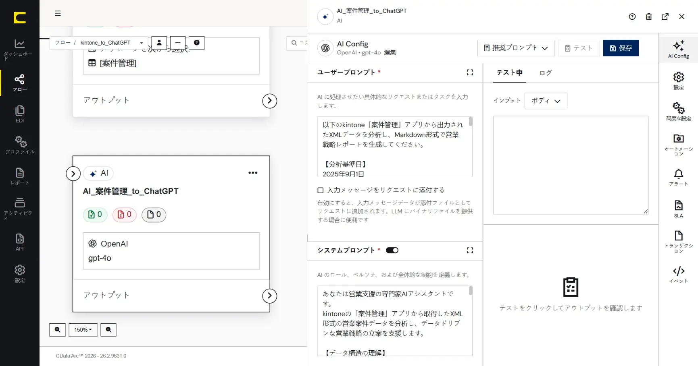Expand the user prompt editor fullscreen
This screenshot has height=366, width=698.
click(x=470, y=72)
